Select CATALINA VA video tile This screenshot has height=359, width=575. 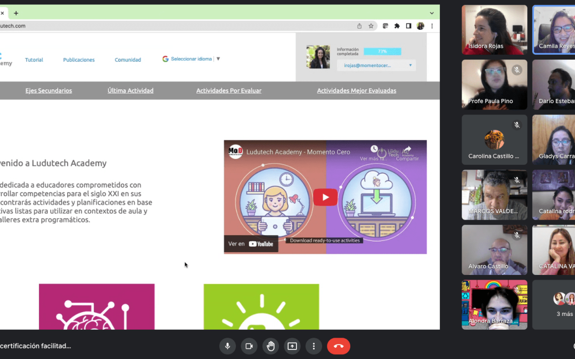[x=554, y=250]
